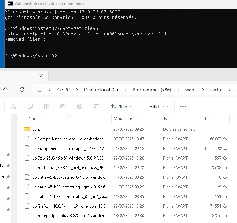237x223 pixels.
Task: Expand chevron after cache in breadcrumb
Action: (229, 90)
